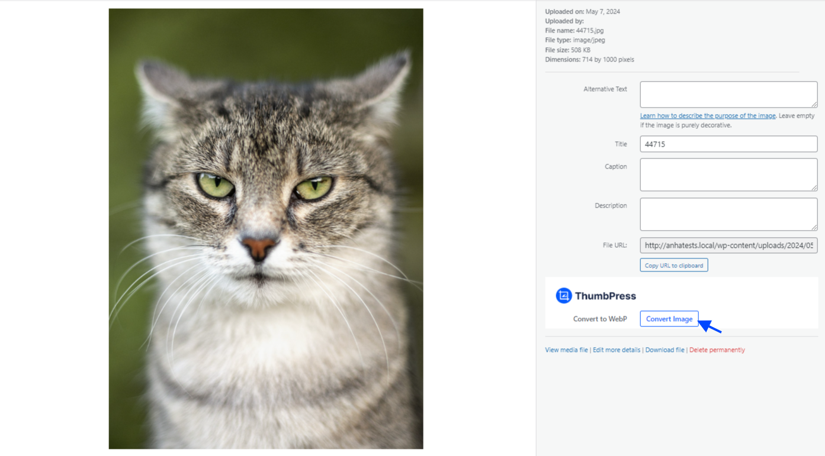Click the Download file link
This screenshot has height=456, width=825.
(x=665, y=350)
